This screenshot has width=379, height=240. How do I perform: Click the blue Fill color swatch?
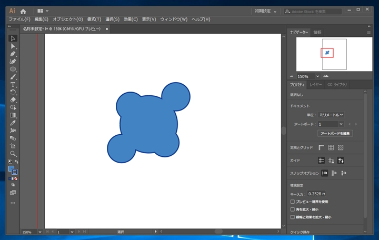[x=11, y=169]
